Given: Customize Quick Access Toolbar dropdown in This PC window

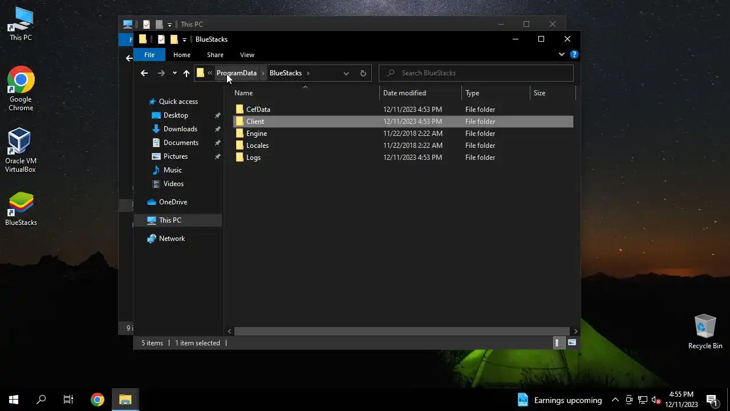Looking at the screenshot, I should pyautogui.click(x=169, y=25).
